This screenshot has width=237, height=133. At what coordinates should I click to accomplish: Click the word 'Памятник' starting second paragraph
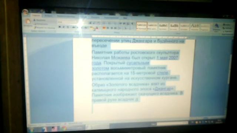[x=102, y=52]
